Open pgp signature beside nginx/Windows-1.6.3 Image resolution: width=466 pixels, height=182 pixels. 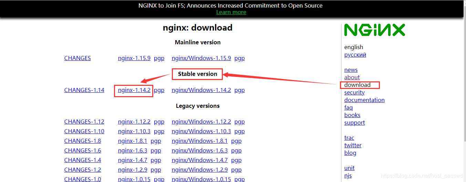click(236, 151)
